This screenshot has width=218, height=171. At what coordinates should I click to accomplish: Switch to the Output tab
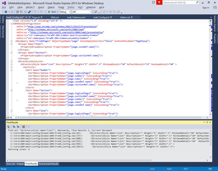tap(20, 164)
